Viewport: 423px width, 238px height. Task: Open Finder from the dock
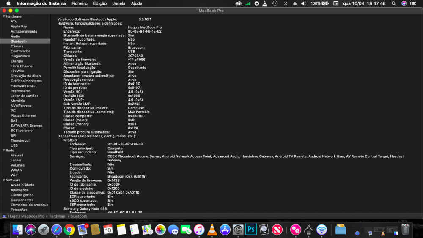point(17,230)
